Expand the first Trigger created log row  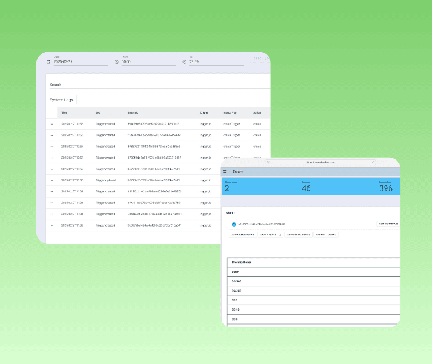tap(52, 124)
